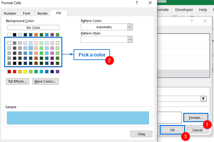
Task: Click the Format Cells help question mark
Action: click(137, 3)
